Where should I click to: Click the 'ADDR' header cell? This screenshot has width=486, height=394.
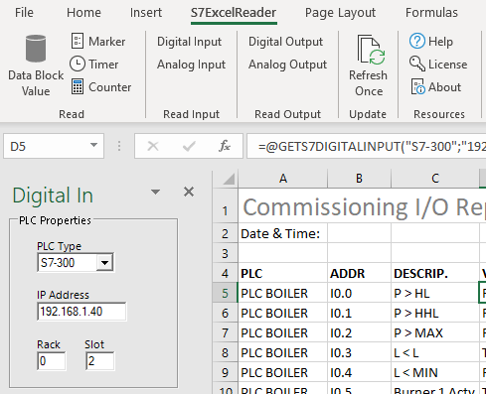359,273
